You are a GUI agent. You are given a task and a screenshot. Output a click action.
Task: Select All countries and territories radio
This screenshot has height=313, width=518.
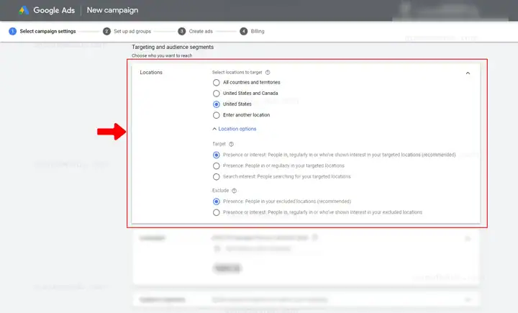pos(216,83)
